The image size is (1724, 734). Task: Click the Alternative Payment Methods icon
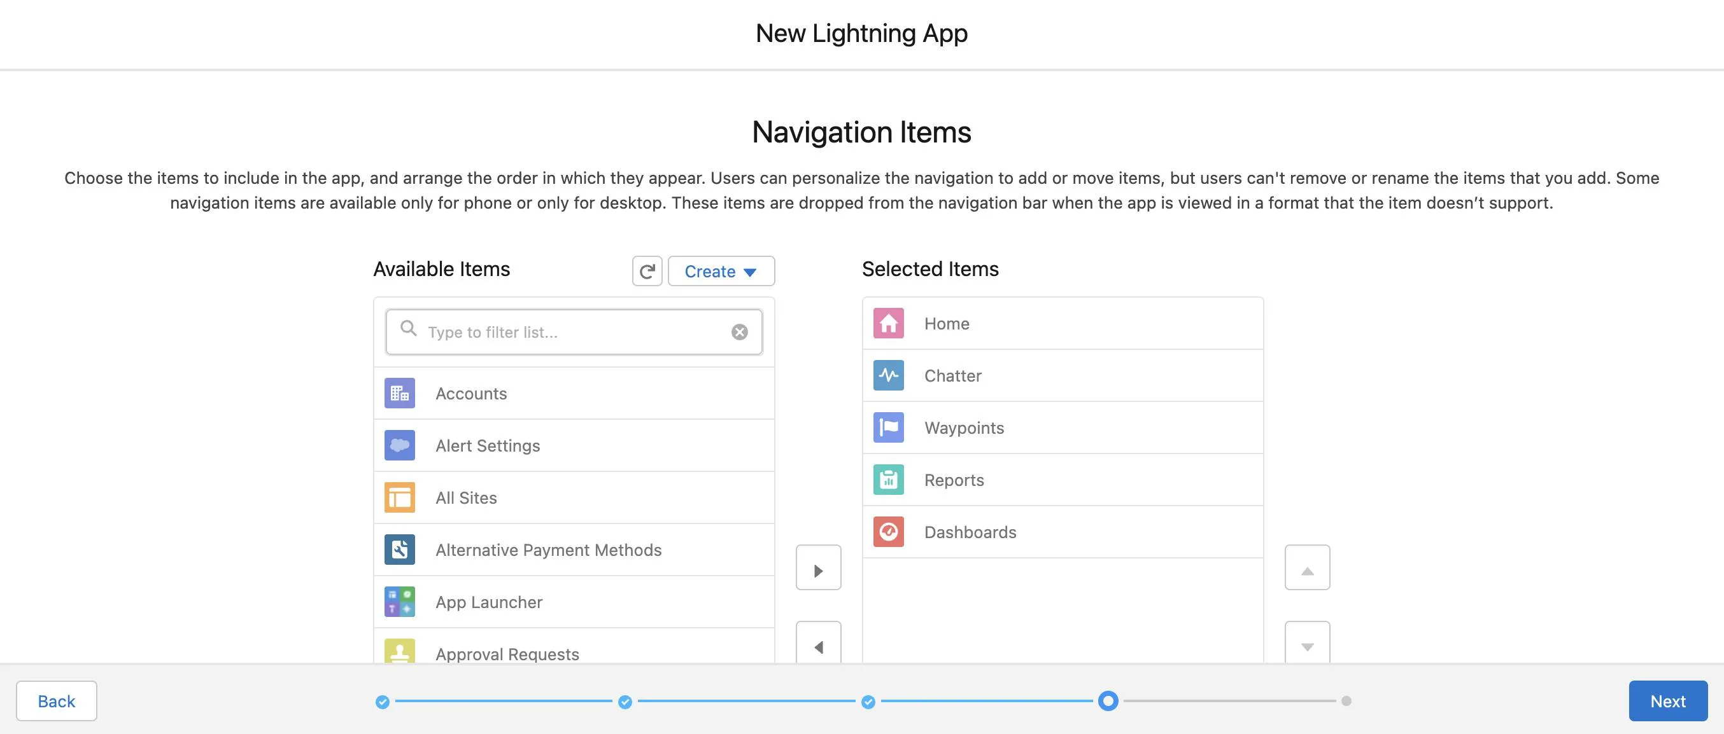(x=399, y=550)
